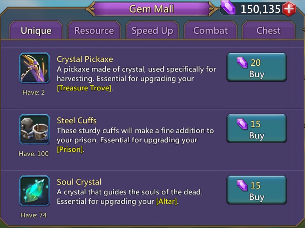Screen dimensions: 305x228
Task: Click gem icon on Crystal Pickaxe buy button
Action: (x=242, y=63)
